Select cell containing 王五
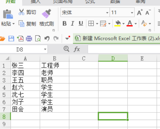 (25, 80)
